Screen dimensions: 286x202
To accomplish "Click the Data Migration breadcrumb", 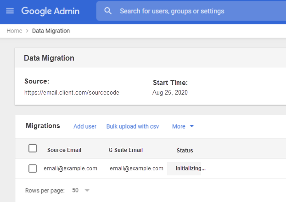I will pyautogui.click(x=51, y=31).
